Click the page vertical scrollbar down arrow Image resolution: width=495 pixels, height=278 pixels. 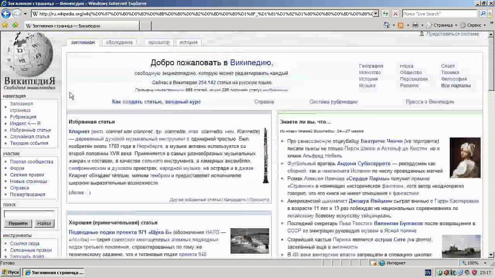pos(491,255)
